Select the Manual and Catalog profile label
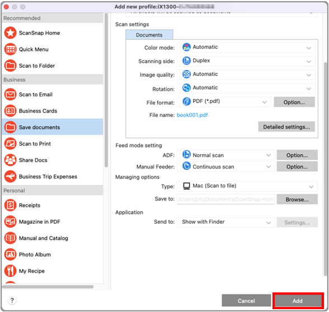The image size is (329, 312). click(x=44, y=238)
